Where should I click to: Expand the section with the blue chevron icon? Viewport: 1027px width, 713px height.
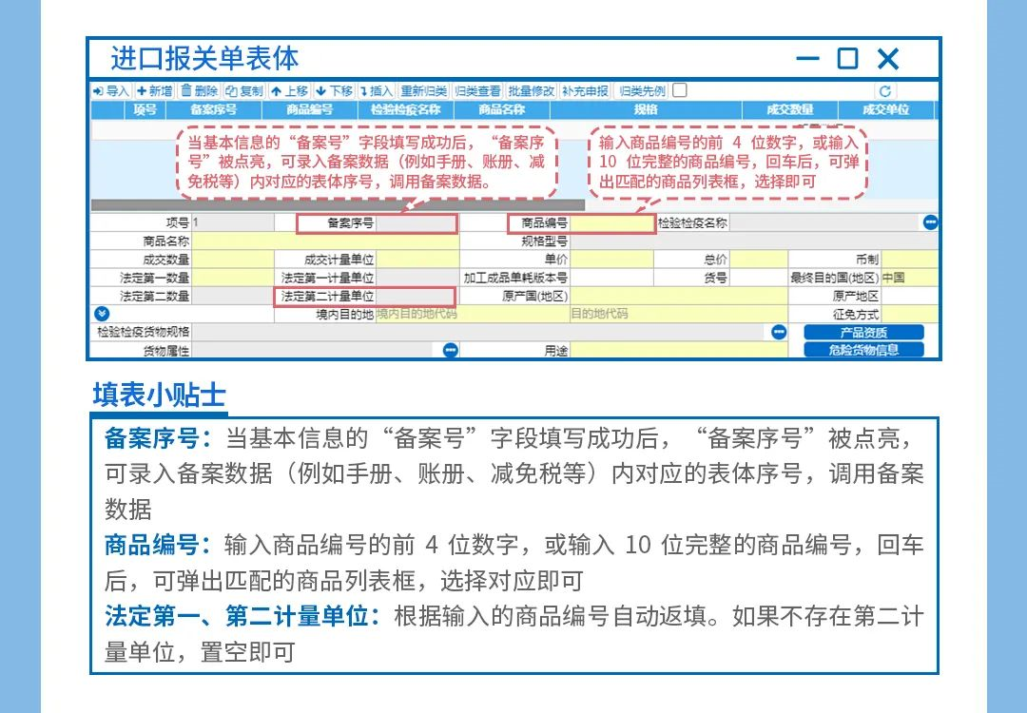coord(102,314)
